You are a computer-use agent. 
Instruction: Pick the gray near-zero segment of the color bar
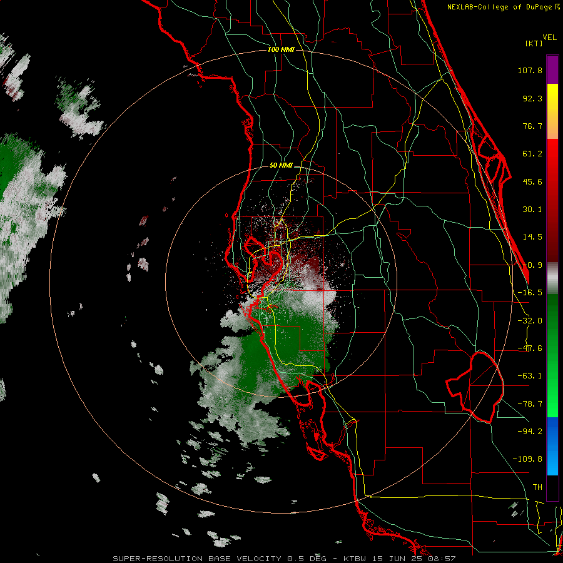tap(552, 278)
